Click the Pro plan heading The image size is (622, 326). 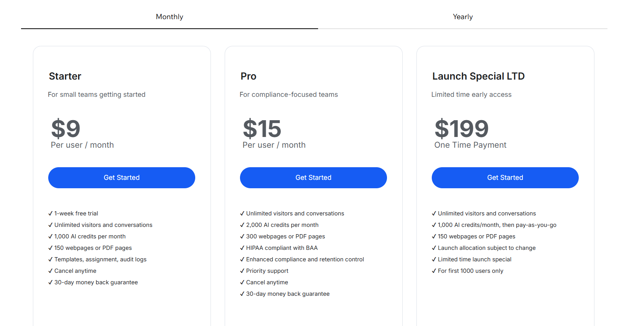(x=248, y=76)
